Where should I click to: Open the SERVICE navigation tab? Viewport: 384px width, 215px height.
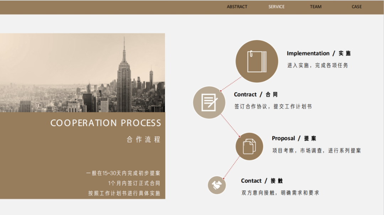(x=276, y=7)
